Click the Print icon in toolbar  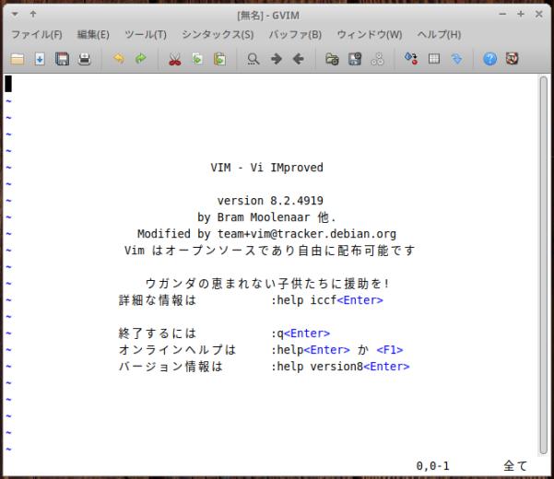pyautogui.click(x=85, y=59)
